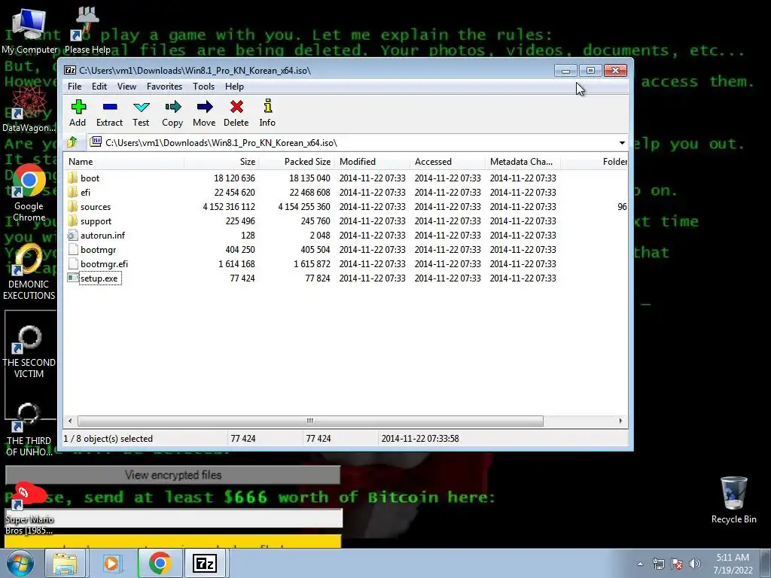Open the Windows Start button

(x=20, y=563)
